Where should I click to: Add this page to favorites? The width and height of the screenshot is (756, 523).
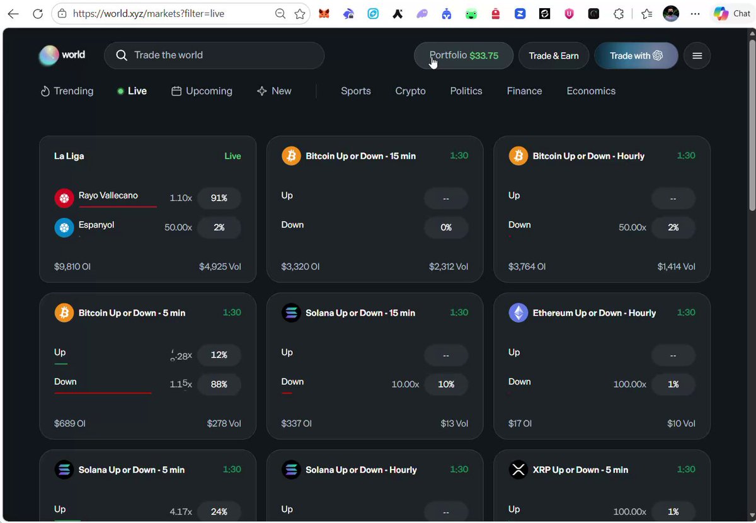pyautogui.click(x=300, y=13)
